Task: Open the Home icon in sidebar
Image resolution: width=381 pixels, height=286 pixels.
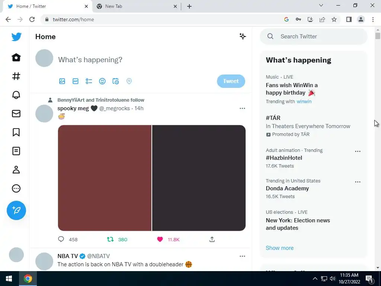Action: [x=16, y=58]
